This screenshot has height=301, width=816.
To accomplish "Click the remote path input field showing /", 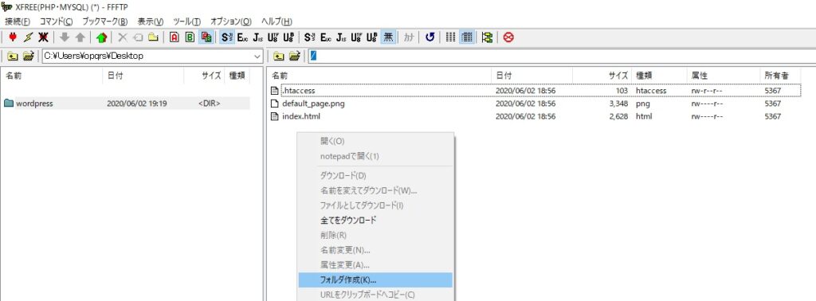I will (x=562, y=57).
